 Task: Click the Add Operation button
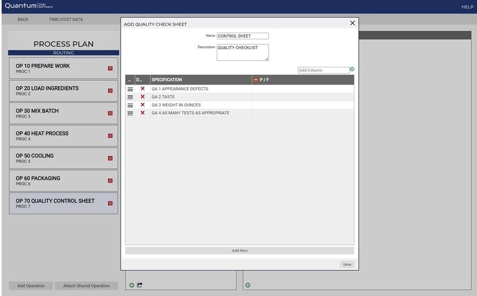coord(31,286)
